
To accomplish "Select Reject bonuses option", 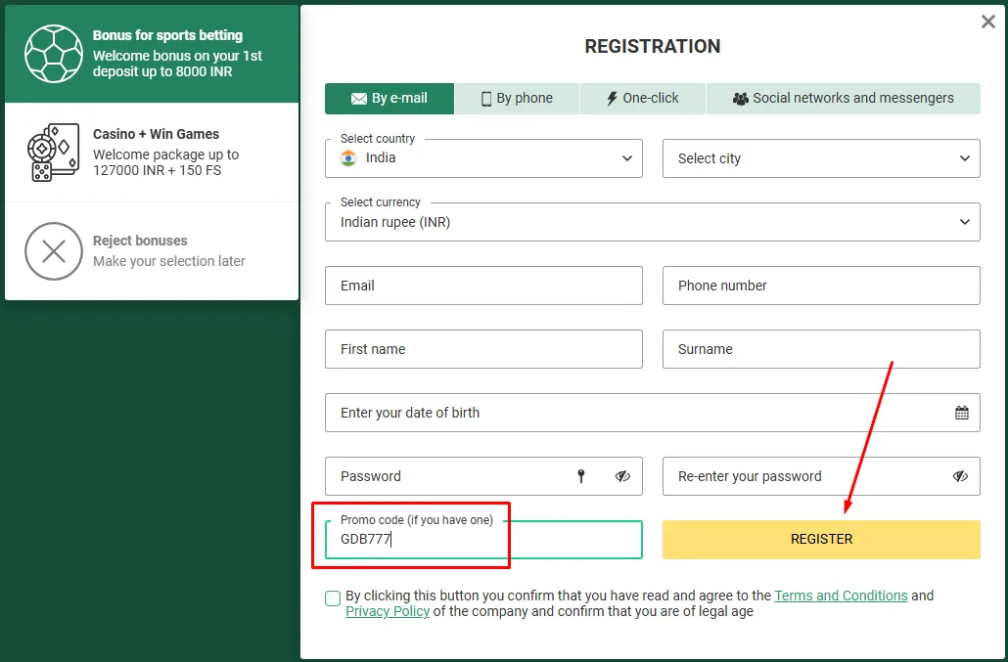I will click(x=152, y=251).
